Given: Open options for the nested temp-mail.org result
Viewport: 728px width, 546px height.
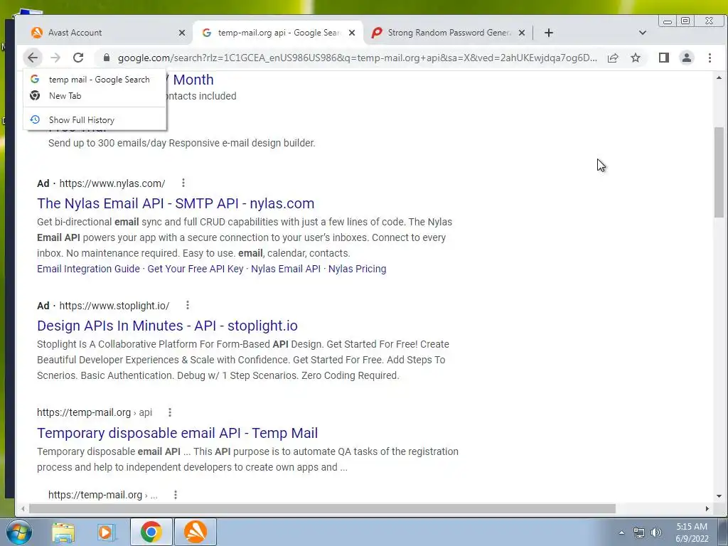Looking at the screenshot, I should point(176,495).
